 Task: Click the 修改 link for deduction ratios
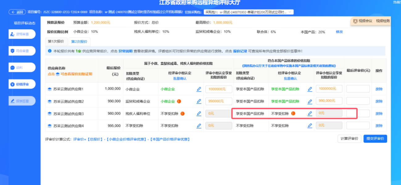(x=339, y=32)
